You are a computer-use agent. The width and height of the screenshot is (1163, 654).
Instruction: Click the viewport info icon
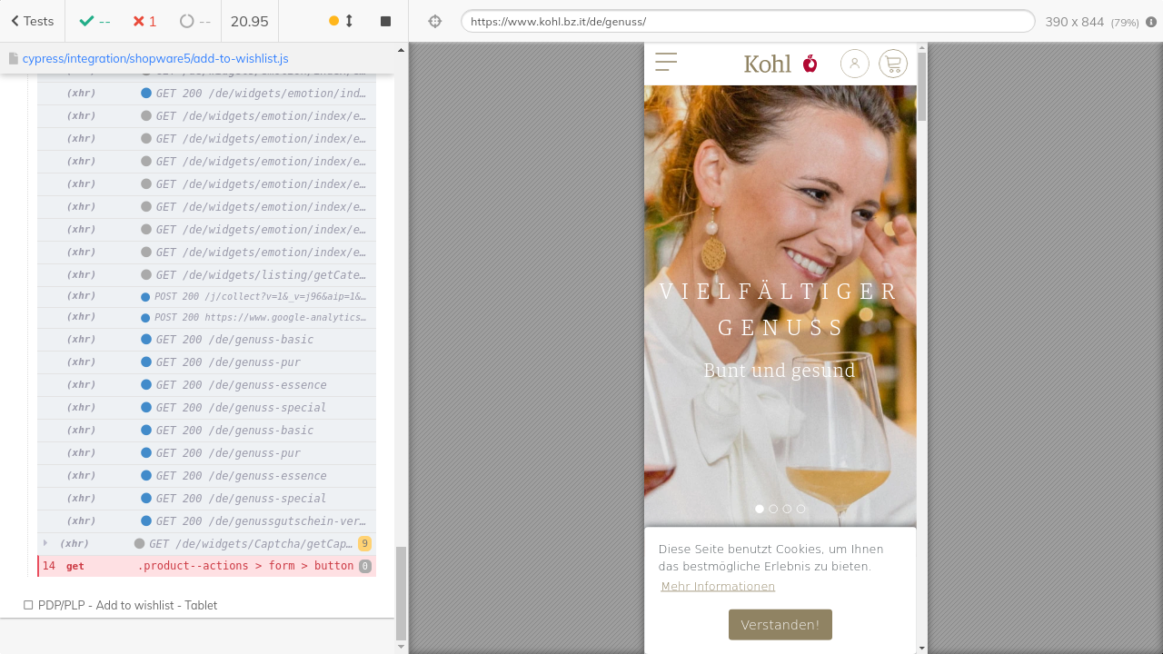(x=1151, y=22)
